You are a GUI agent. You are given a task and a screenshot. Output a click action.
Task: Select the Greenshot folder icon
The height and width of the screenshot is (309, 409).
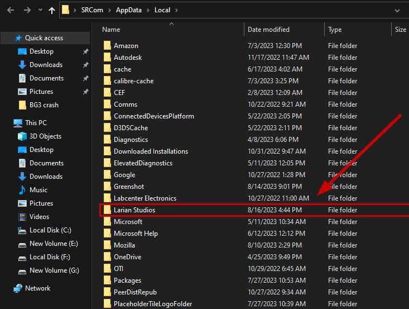[107, 187]
